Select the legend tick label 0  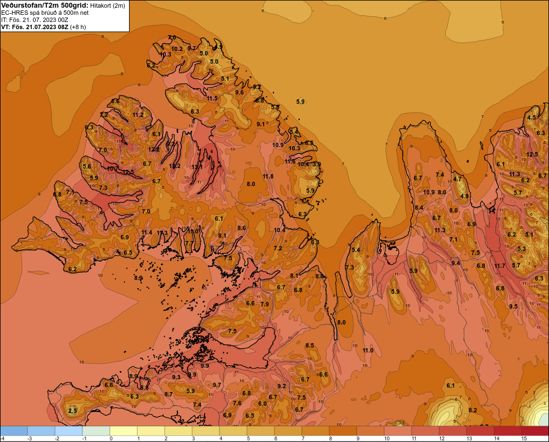(111, 439)
